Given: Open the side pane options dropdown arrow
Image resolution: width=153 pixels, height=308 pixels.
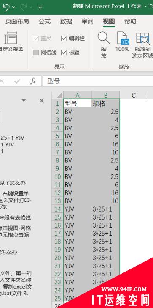Looking at the screenshot, I should pyautogui.click(x=24, y=101).
